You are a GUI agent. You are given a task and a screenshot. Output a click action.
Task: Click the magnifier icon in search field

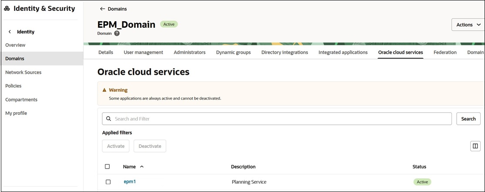click(108, 119)
